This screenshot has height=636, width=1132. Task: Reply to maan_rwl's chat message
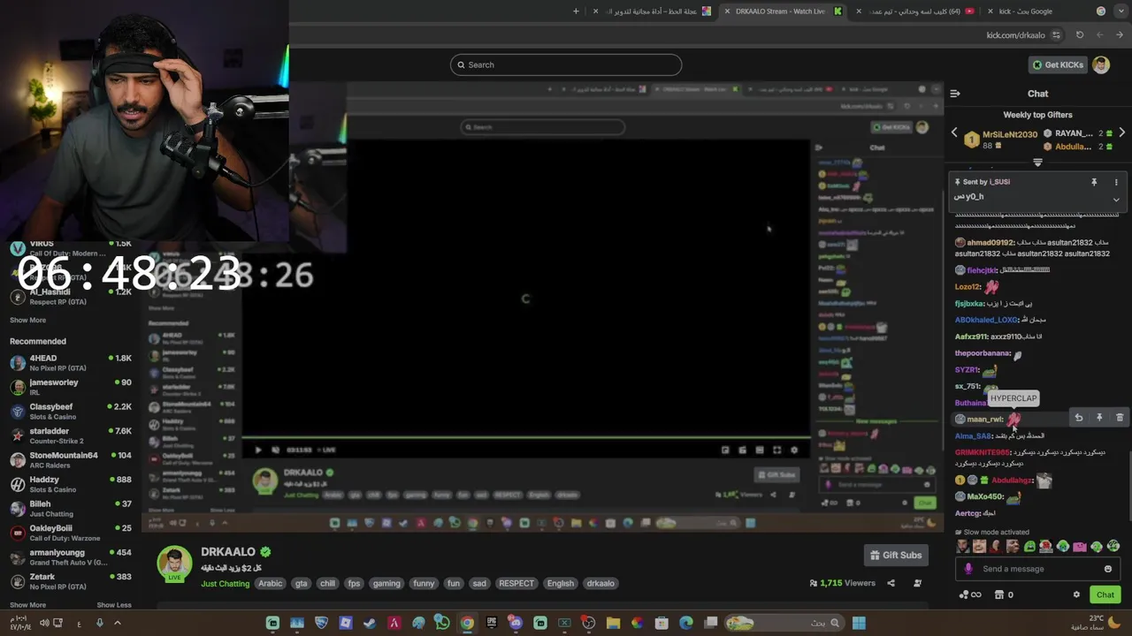pos(1079,418)
